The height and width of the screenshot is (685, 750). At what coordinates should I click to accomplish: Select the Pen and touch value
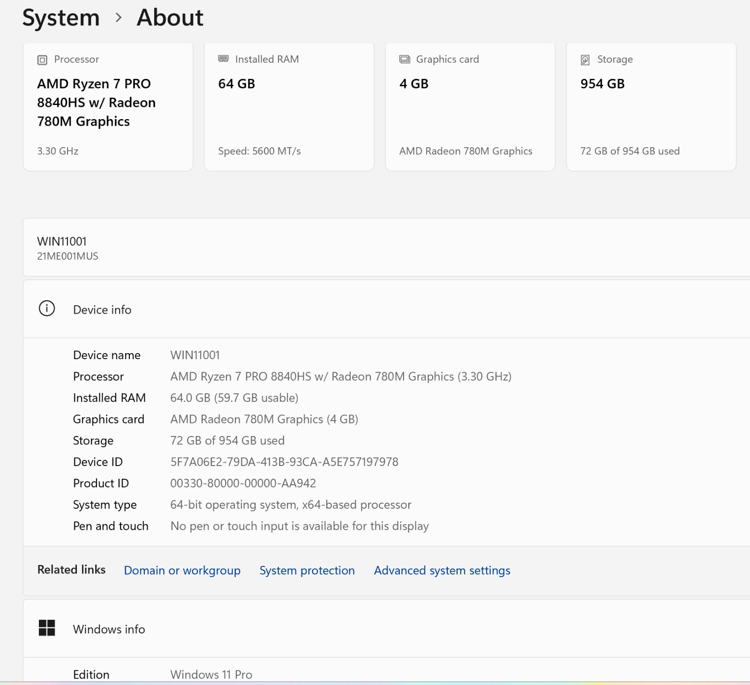pos(300,526)
